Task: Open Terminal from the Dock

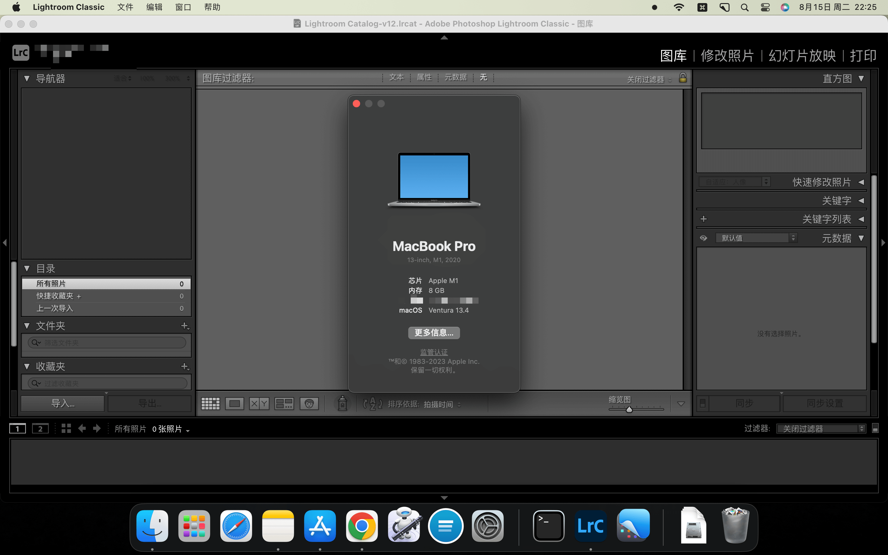Action: coord(549,526)
